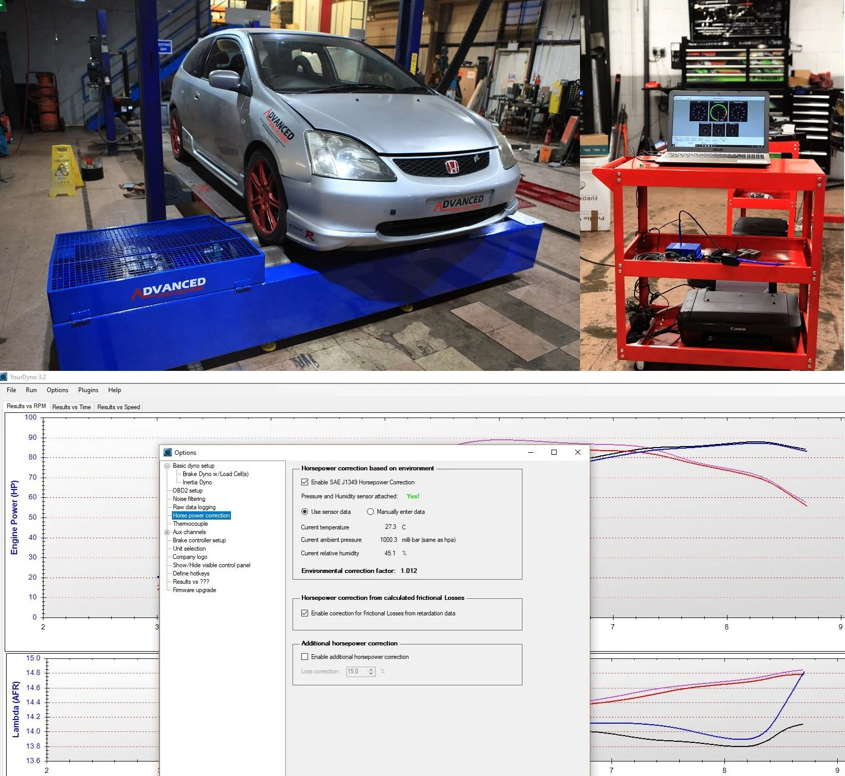Screen dimensions: 845x776
Task: Open Thermocouple settings
Action: [190, 524]
